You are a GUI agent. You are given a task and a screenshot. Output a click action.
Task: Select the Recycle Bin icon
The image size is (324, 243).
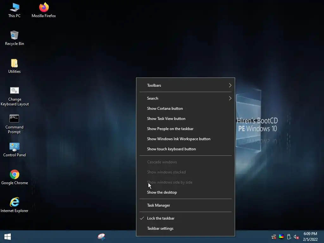[15, 38]
